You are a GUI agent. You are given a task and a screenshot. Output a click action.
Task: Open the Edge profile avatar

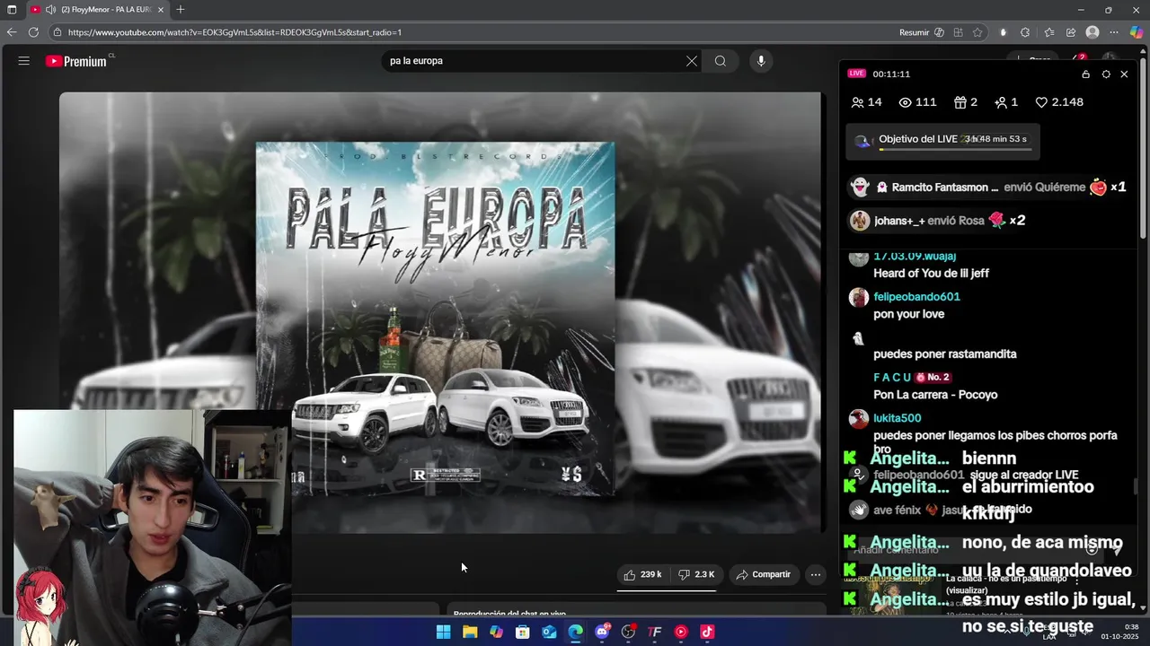tap(1092, 32)
